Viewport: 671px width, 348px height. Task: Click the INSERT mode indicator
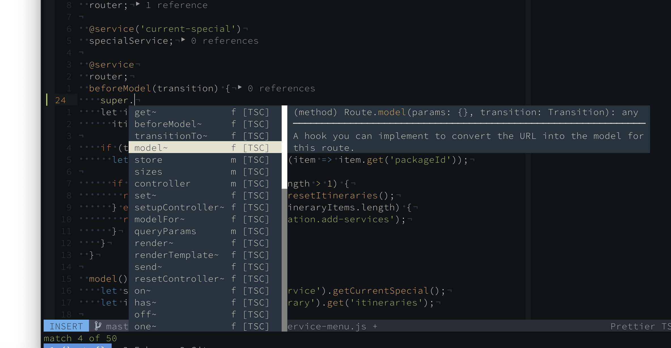(x=66, y=326)
